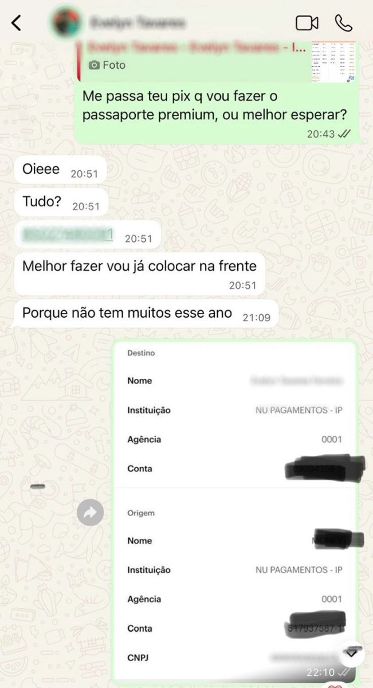The height and width of the screenshot is (688, 373).
Task: Open the contact's profile picture
Action: [66, 23]
